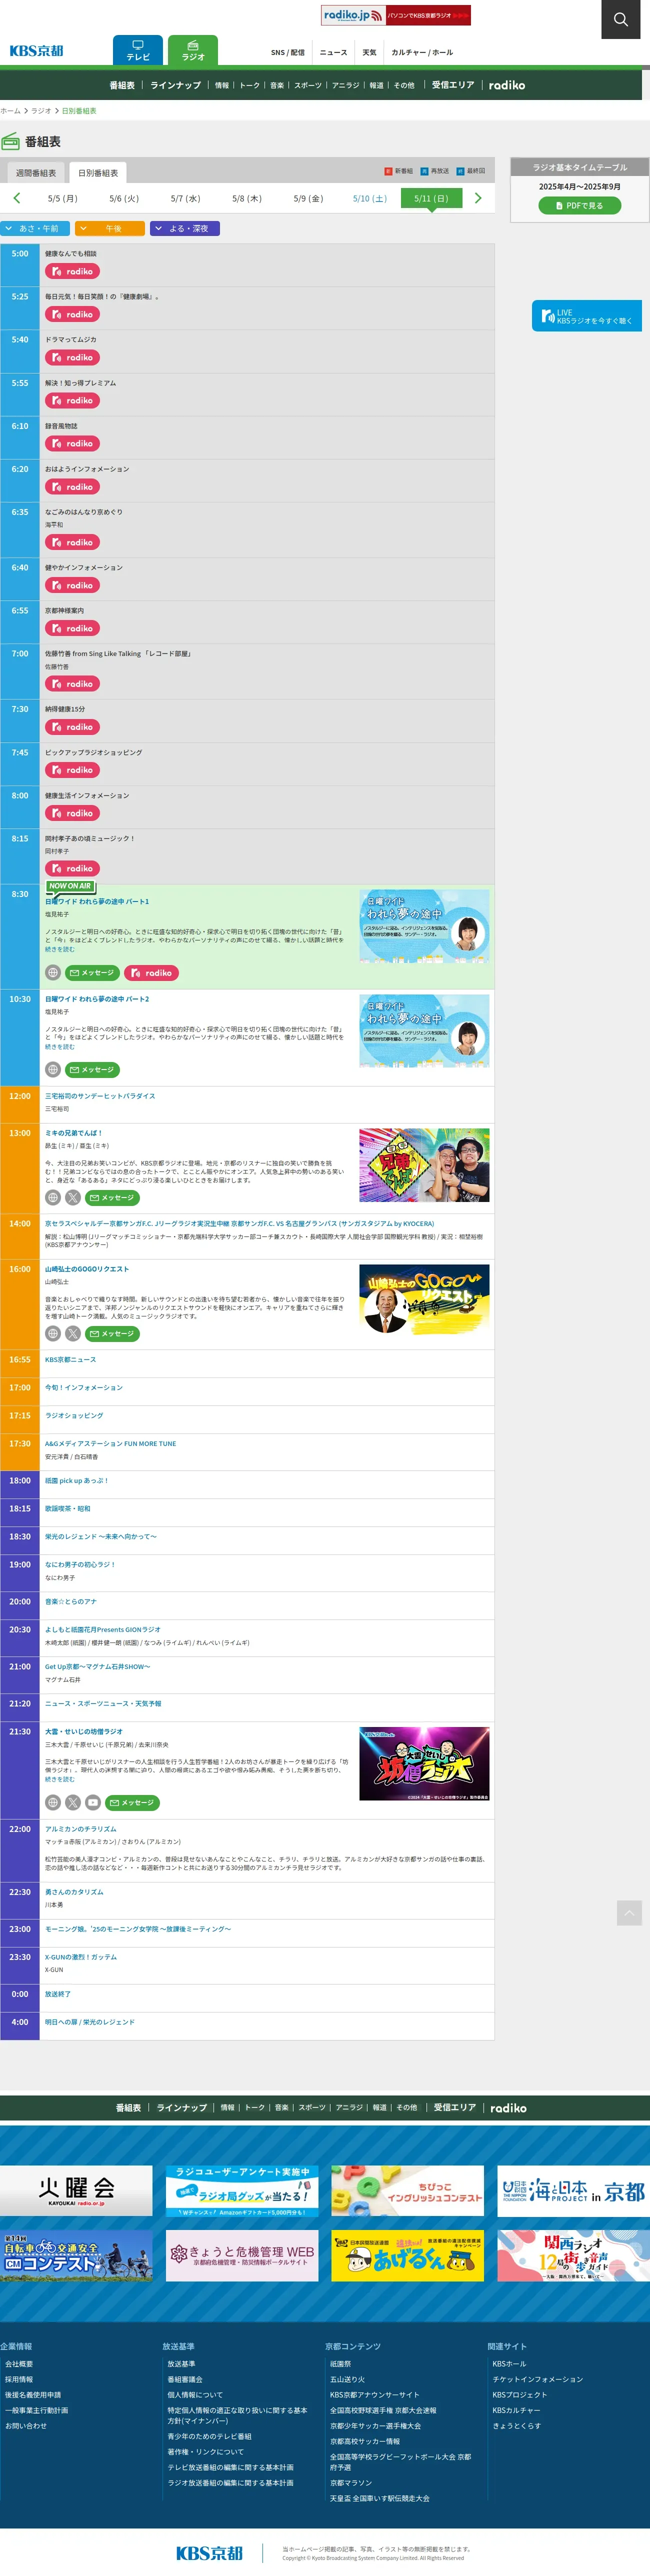Select date 5/11 (日)
The width and height of the screenshot is (650, 2576).
point(431,199)
